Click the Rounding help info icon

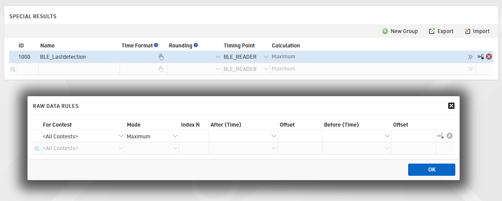coord(196,45)
